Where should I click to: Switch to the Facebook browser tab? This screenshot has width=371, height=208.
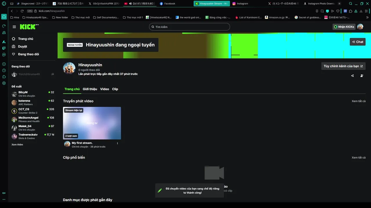click(x=175, y=3)
